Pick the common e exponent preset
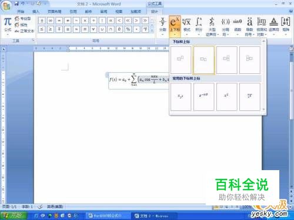Viewport: 294px width, 220px height. coord(203,97)
